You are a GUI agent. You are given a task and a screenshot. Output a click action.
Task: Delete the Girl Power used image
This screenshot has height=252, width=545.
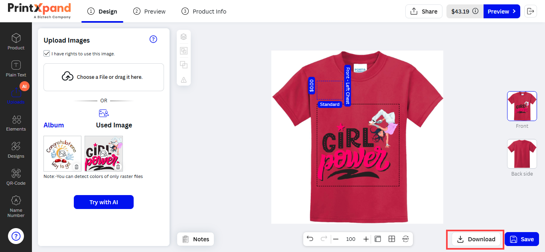118,167
